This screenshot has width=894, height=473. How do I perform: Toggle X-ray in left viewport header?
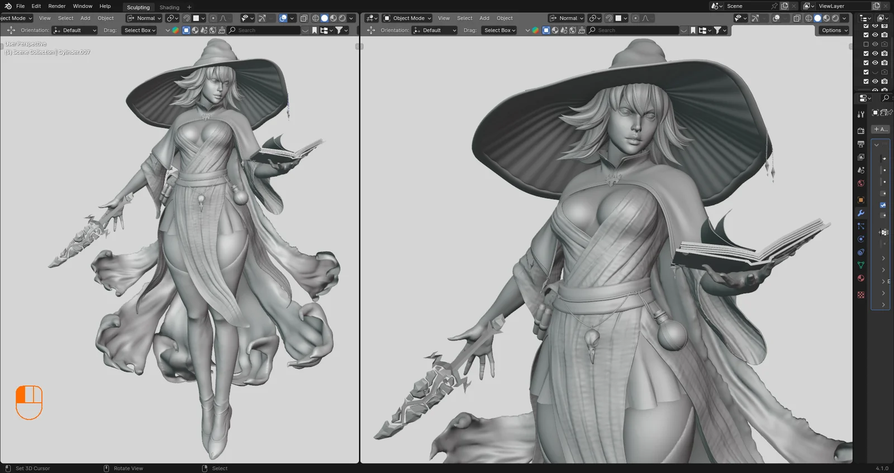[304, 18]
